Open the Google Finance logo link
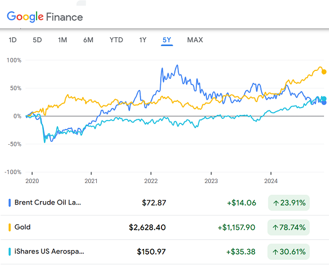The width and height of the screenshot is (329, 267). coord(45,17)
